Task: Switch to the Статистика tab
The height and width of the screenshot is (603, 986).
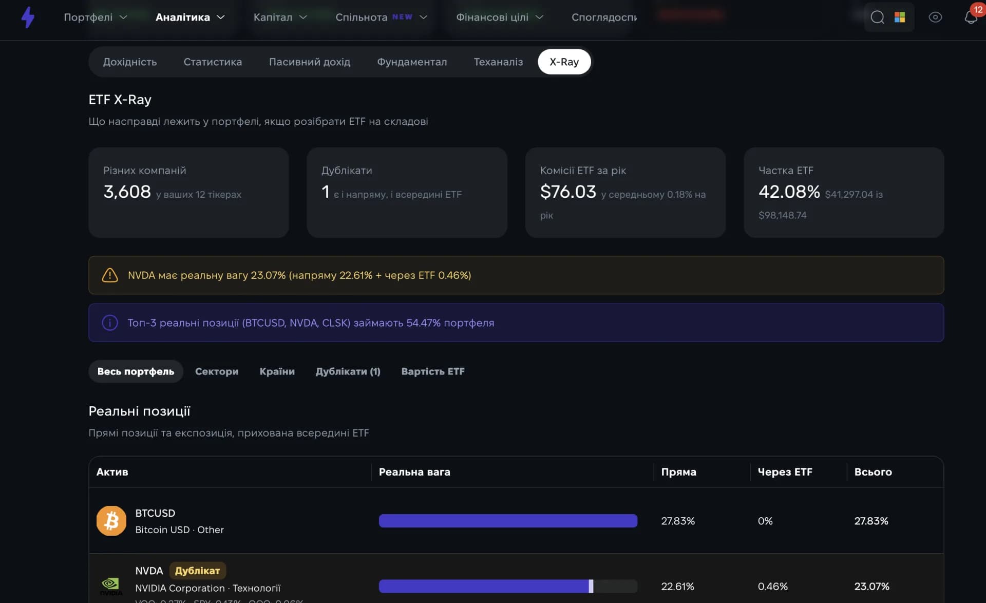Action: pyautogui.click(x=213, y=62)
